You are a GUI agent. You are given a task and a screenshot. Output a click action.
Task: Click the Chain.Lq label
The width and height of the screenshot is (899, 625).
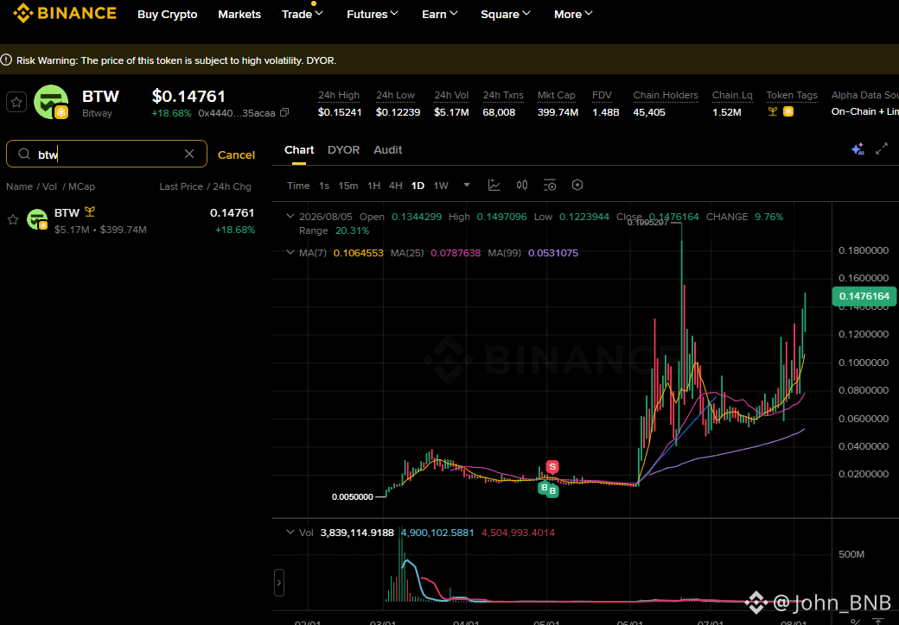pyautogui.click(x=732, y=96)
